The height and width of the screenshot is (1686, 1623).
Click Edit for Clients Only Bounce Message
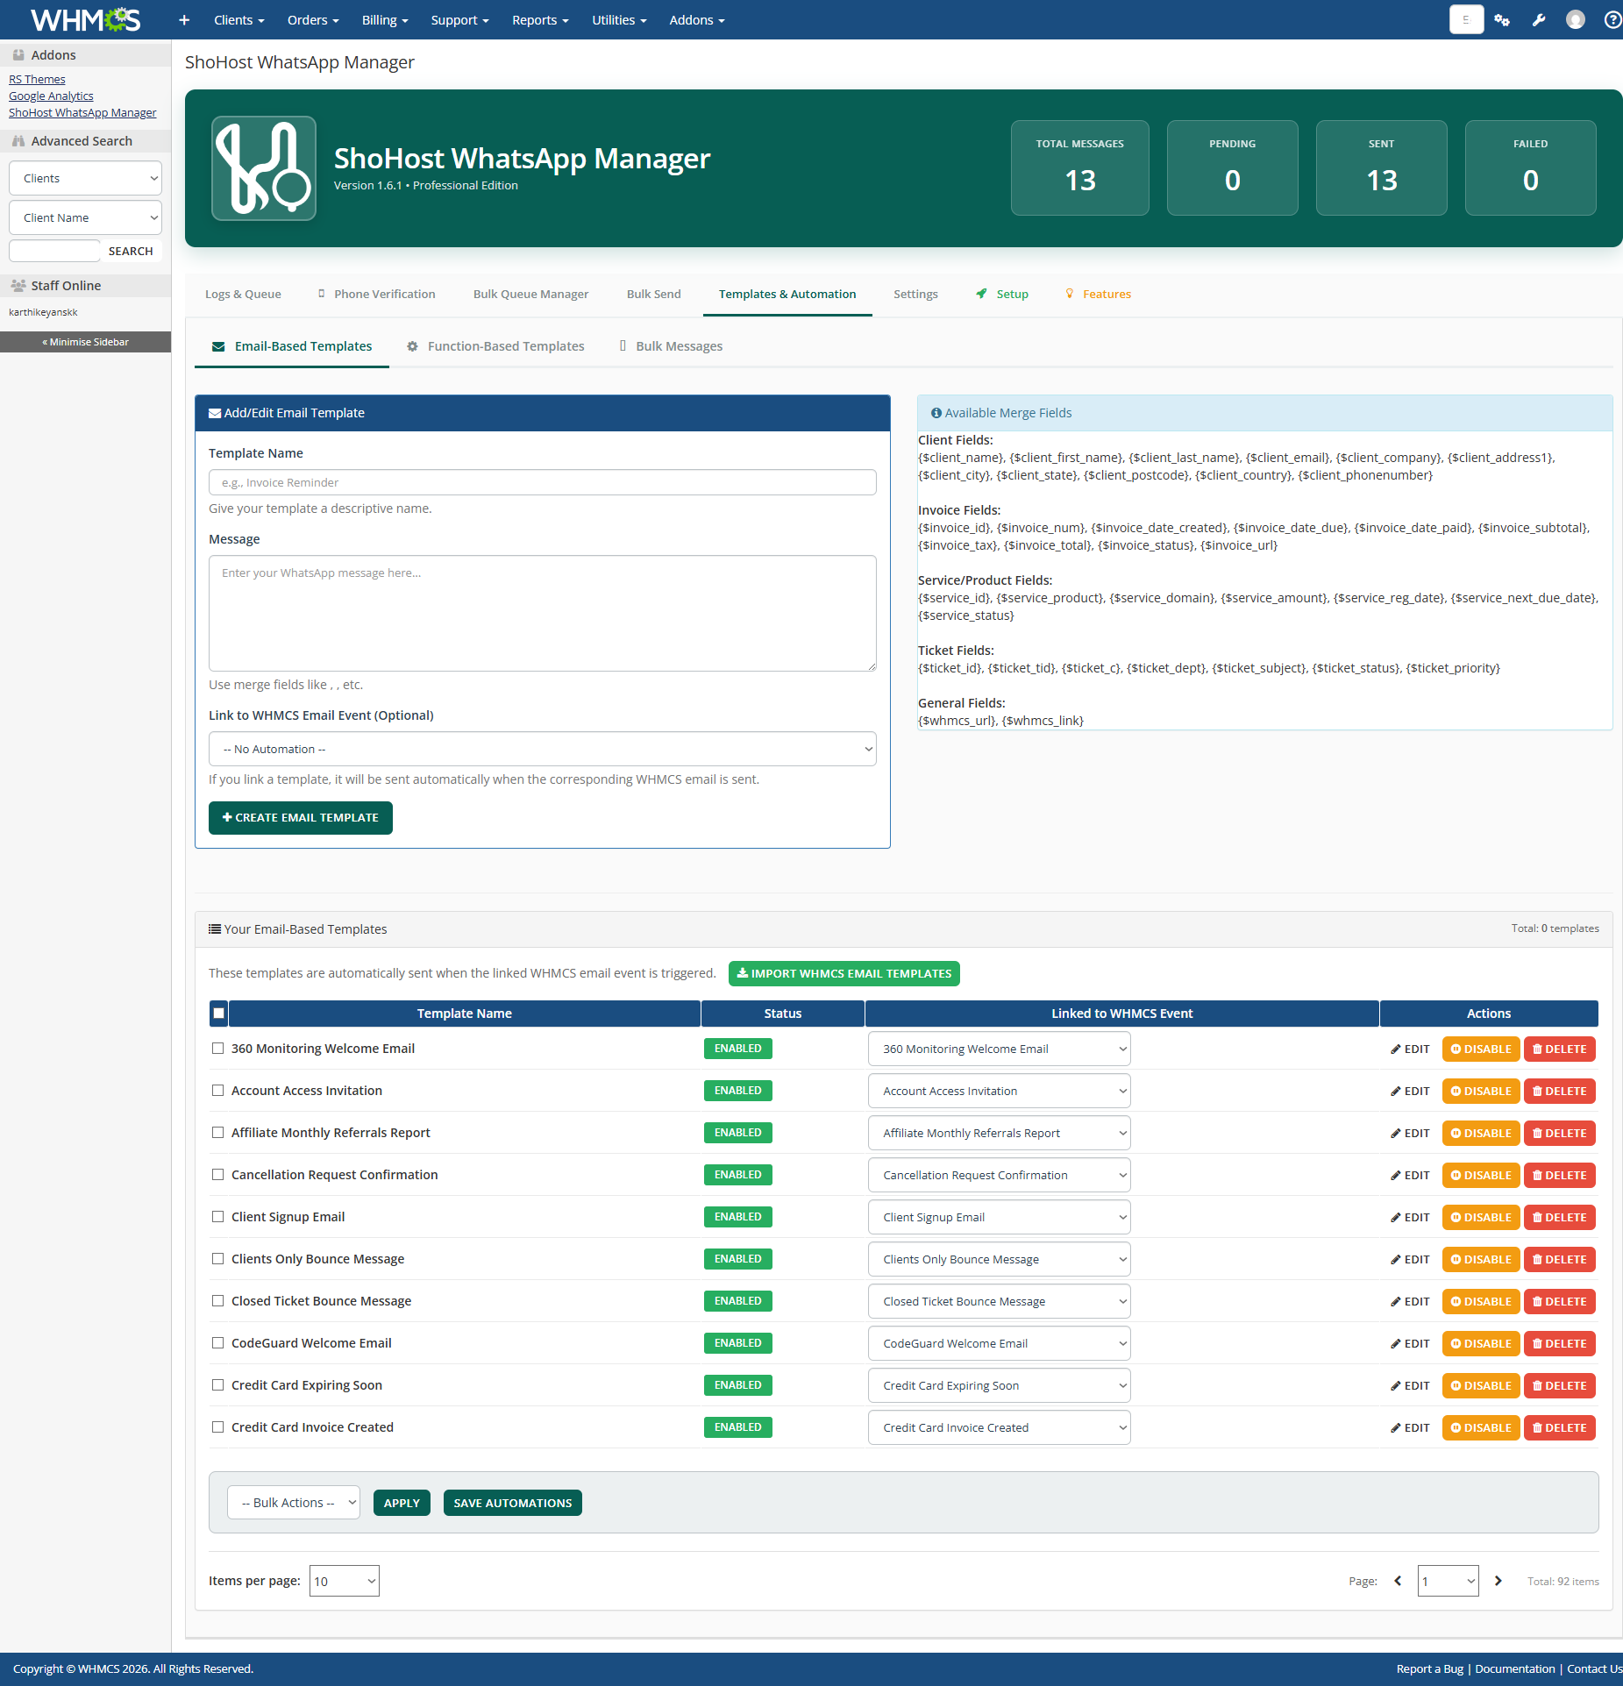click(1410, 1259)
